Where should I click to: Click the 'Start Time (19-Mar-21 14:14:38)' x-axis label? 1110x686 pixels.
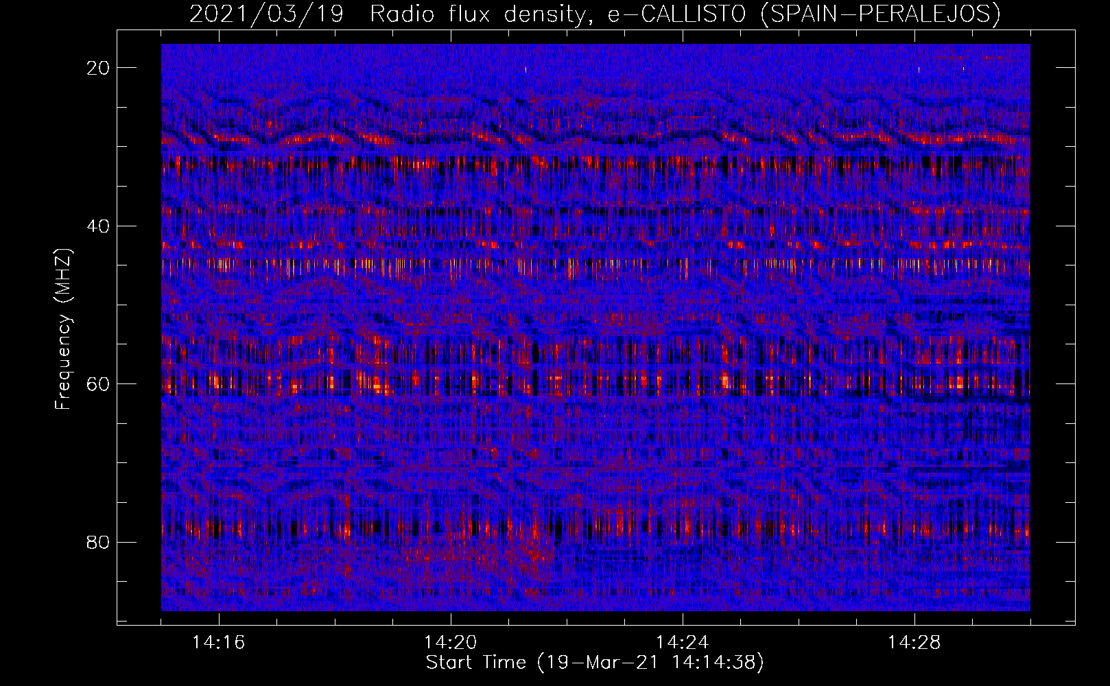(595, 663)
